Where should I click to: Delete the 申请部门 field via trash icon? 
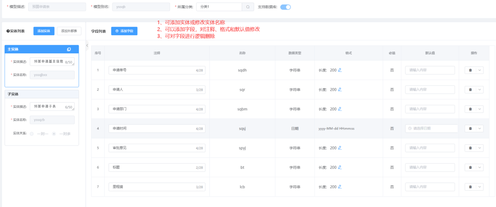(x=470, y=109)
